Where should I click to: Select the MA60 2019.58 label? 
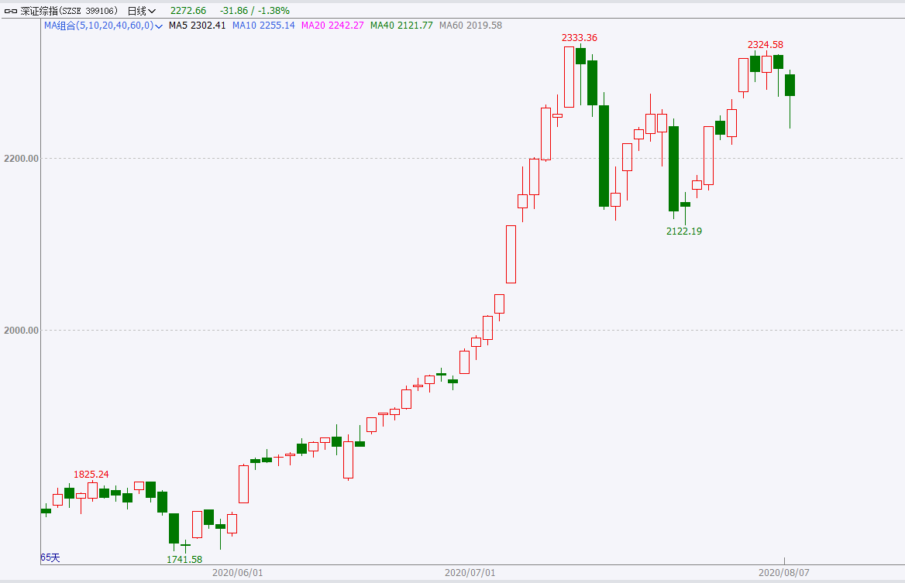point(470,26)
